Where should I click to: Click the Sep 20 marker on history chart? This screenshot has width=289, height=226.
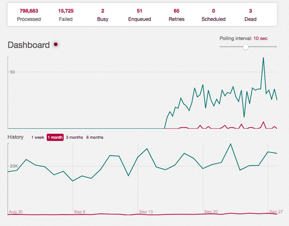click(211, 212)
